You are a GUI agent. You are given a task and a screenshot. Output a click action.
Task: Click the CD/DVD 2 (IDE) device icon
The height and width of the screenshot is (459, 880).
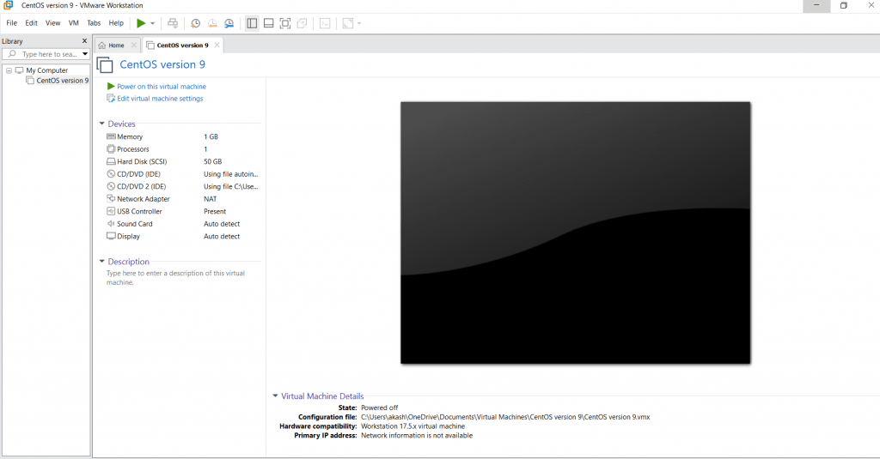point(111,187)
